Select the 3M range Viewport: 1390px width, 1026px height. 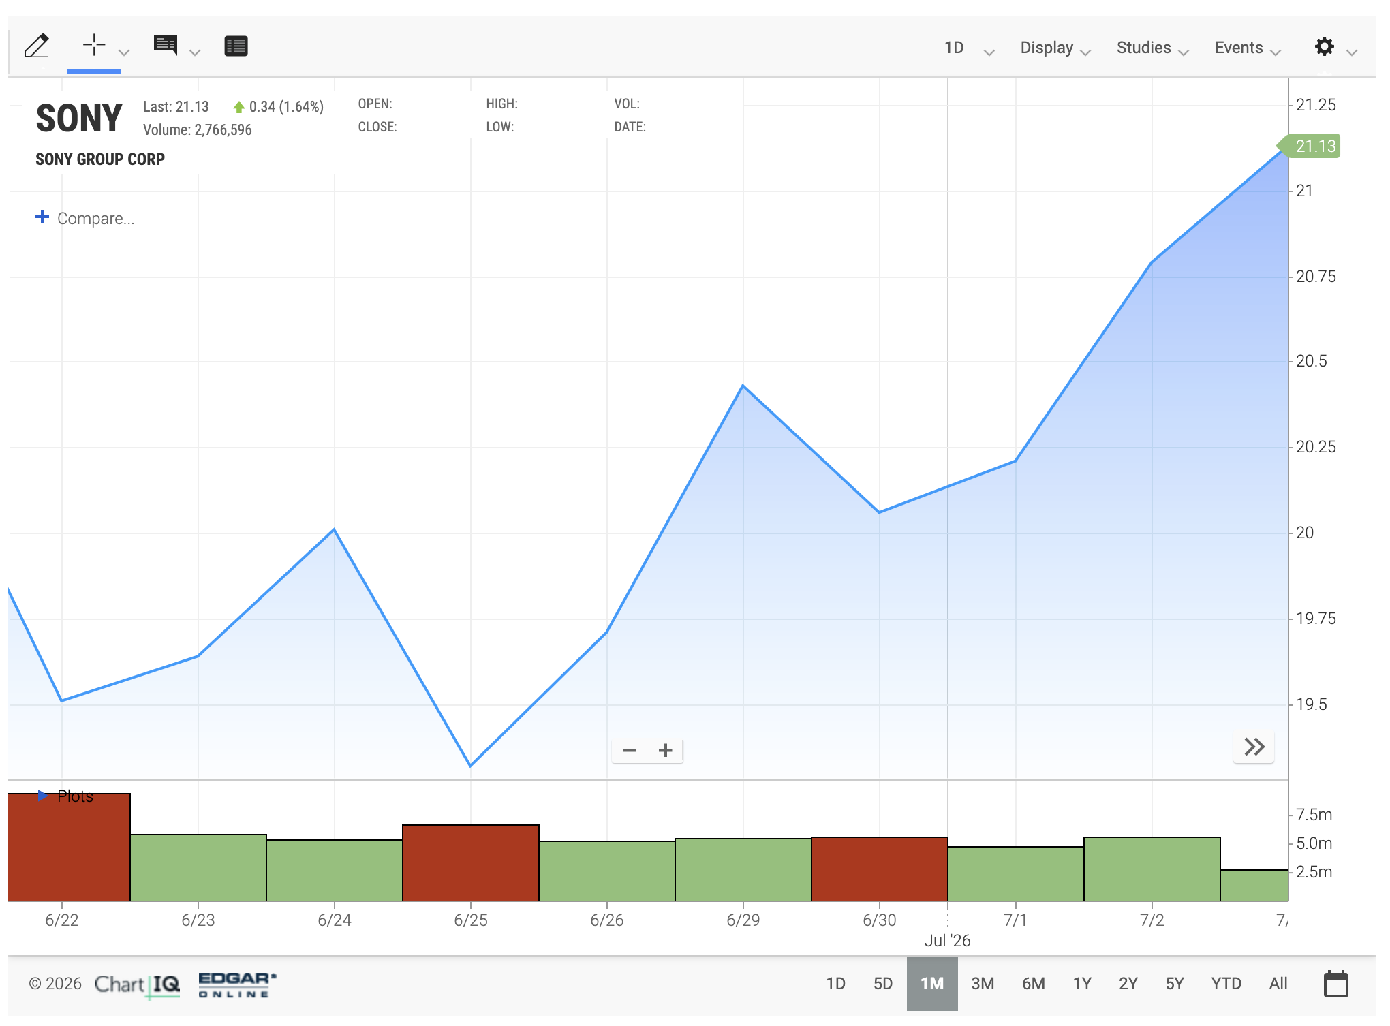click(x=983, y=983)
